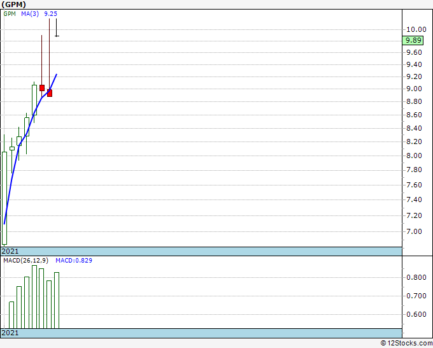The width and height of the screenshot is (433, 348).
Task: Click the last MACD histogram bar
Action: (x=57, y=300)
